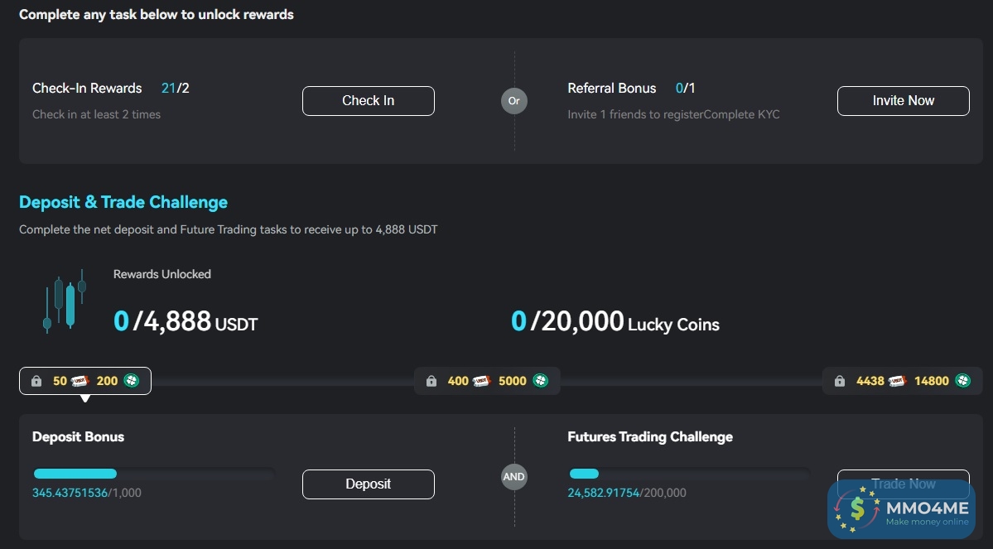The height and width of the screenshot is (549, 993).
Task: Click the clover coin icon beside 14800
Action: tap(962, 381)
